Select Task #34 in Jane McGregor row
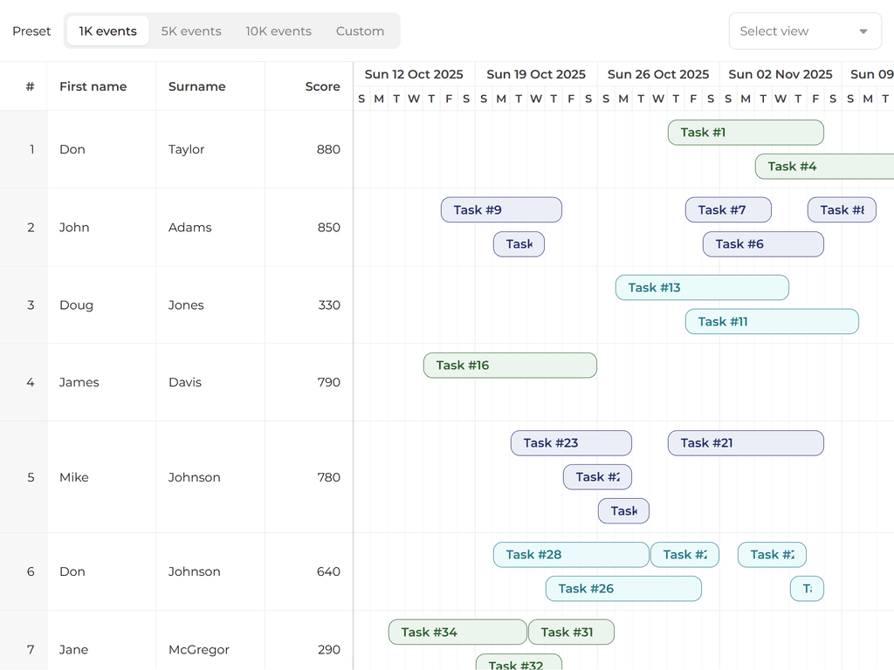This screenshot has height=670, width=894. (457, 632)
